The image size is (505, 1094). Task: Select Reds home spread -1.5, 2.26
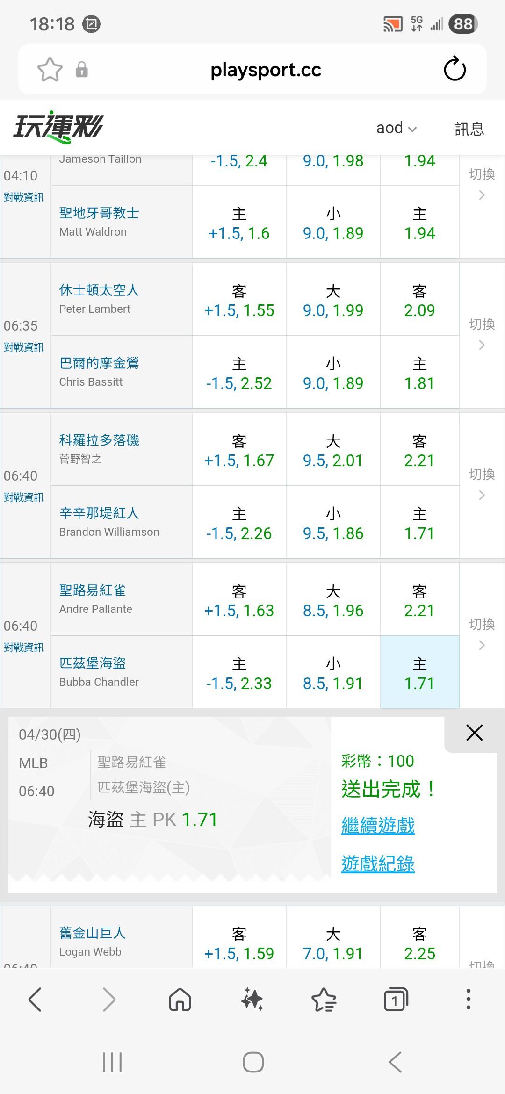[x=239, y=523]
